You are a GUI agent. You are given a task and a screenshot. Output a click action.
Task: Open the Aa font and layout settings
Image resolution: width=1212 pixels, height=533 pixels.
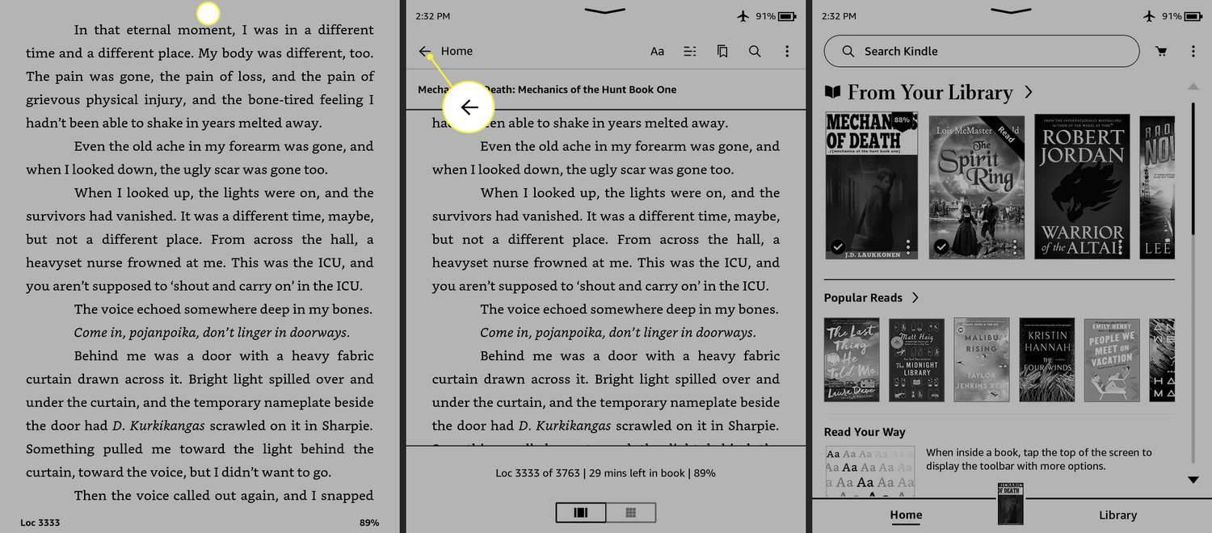point(657,51)
